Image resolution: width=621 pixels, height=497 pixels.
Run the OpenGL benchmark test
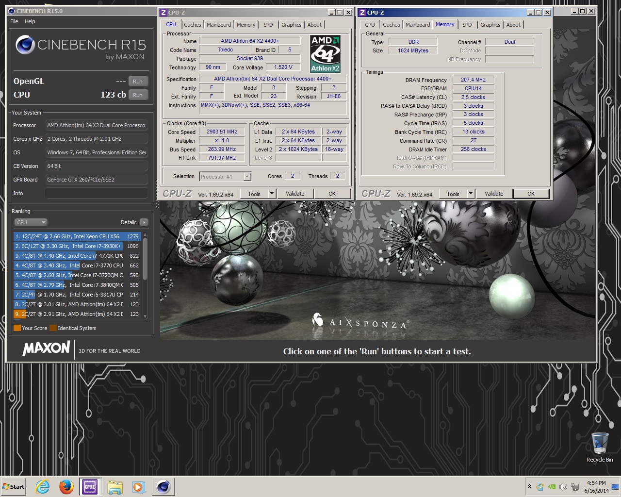pos(138,82)
